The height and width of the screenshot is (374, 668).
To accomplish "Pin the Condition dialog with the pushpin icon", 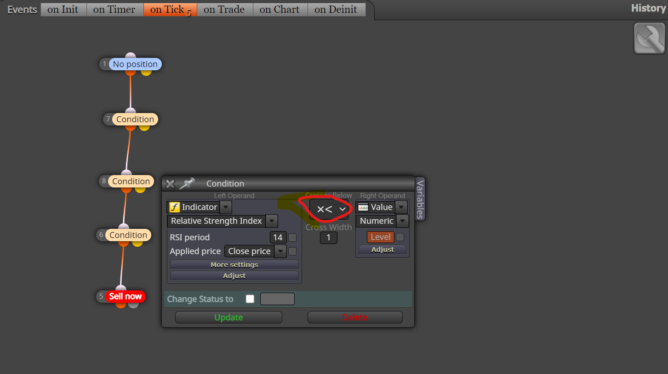I will 187,184.
